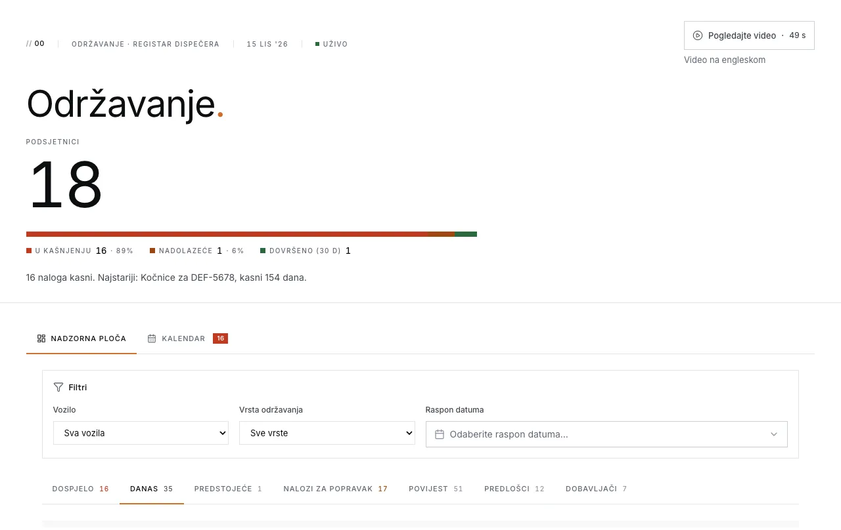Switch to the Kalendar tab
This screenshot has height=530, width=841.
(187, 338)
